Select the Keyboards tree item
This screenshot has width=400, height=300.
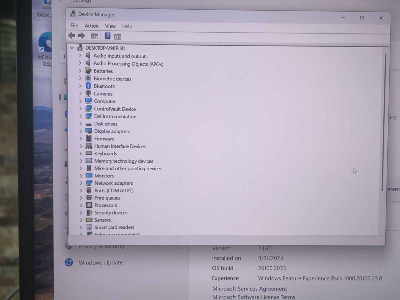pyautogui.click(x=105, y=153)
